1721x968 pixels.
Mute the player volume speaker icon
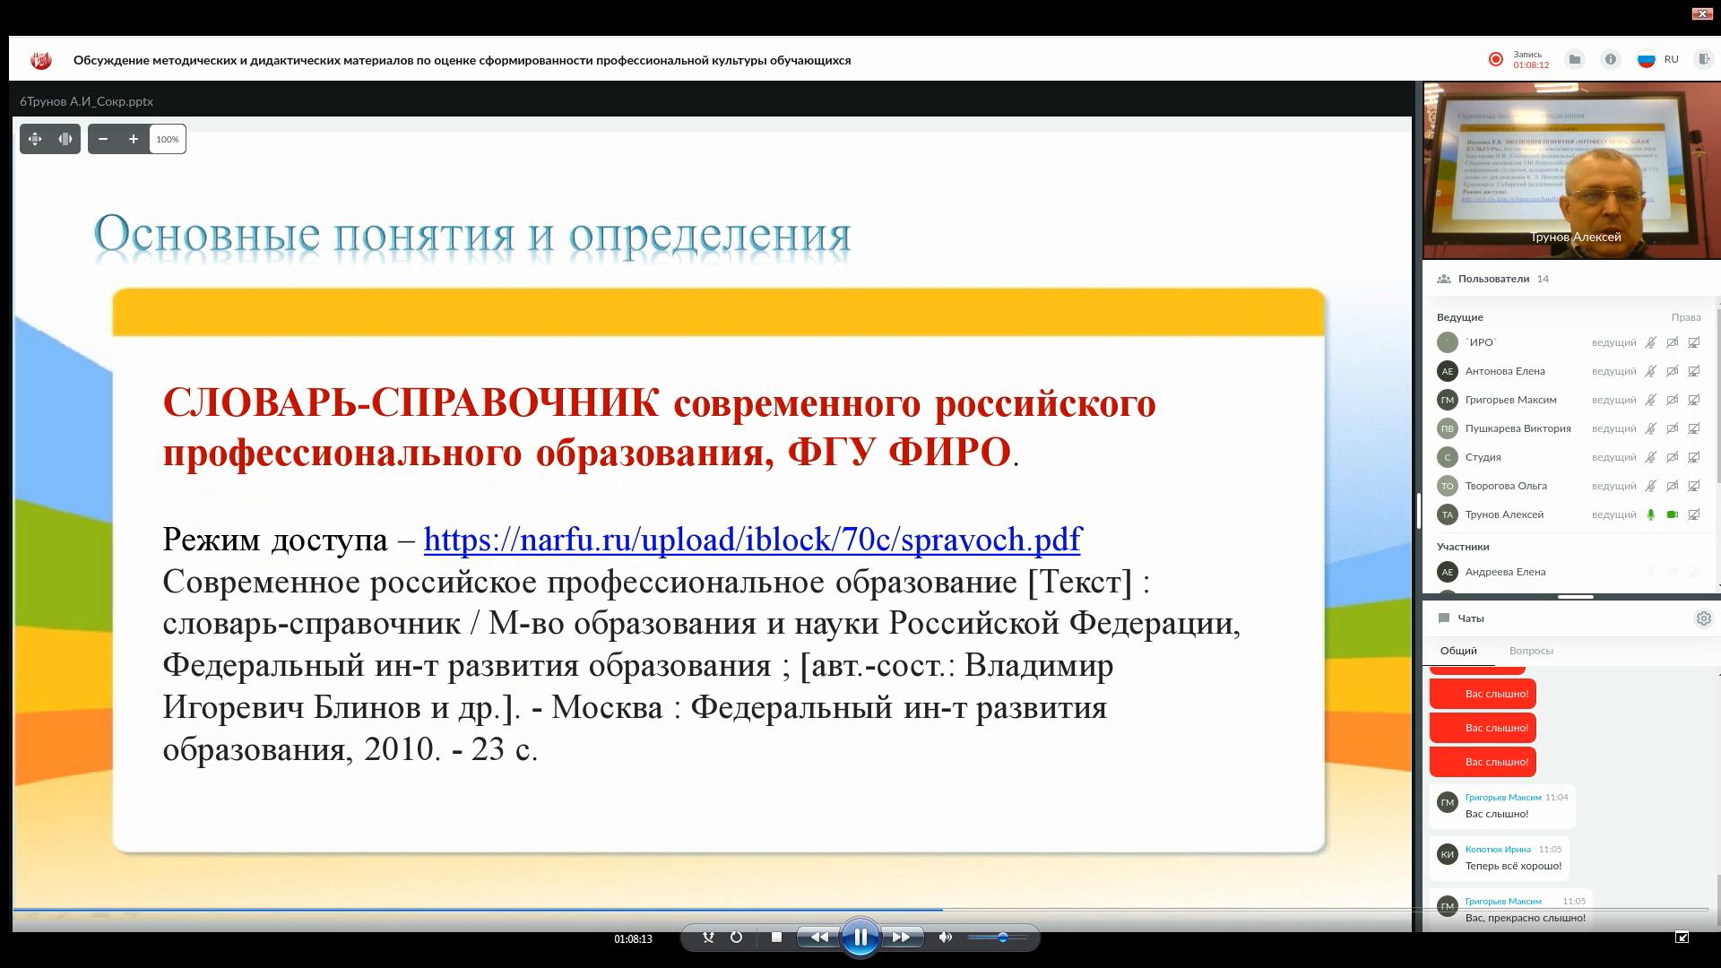[x=945, y=938]
